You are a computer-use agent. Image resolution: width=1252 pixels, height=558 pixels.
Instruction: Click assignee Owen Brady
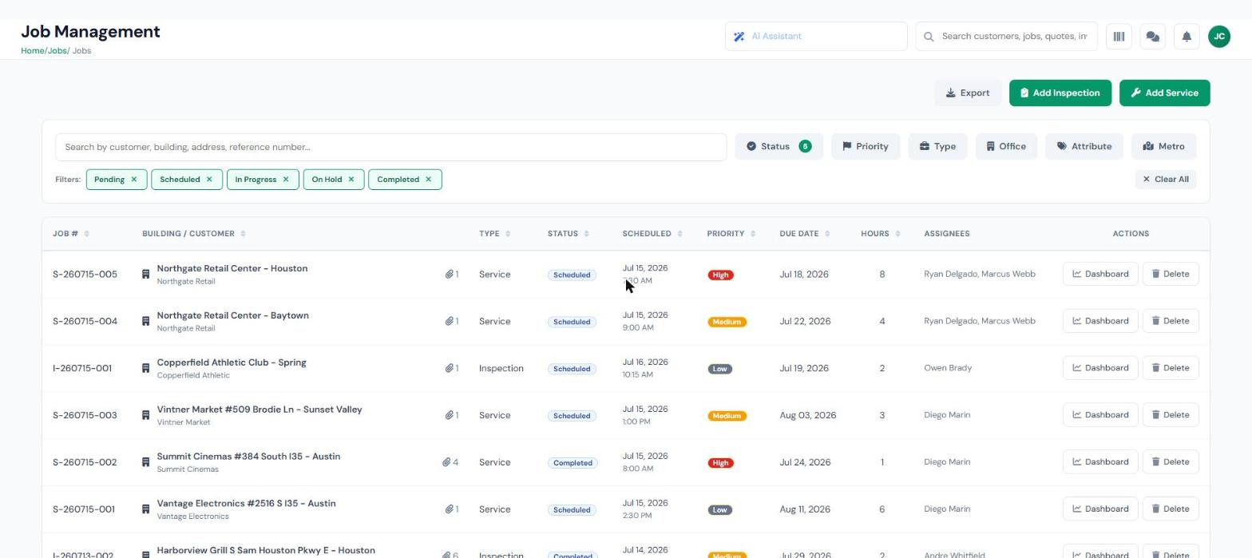(x=947, y=368)
